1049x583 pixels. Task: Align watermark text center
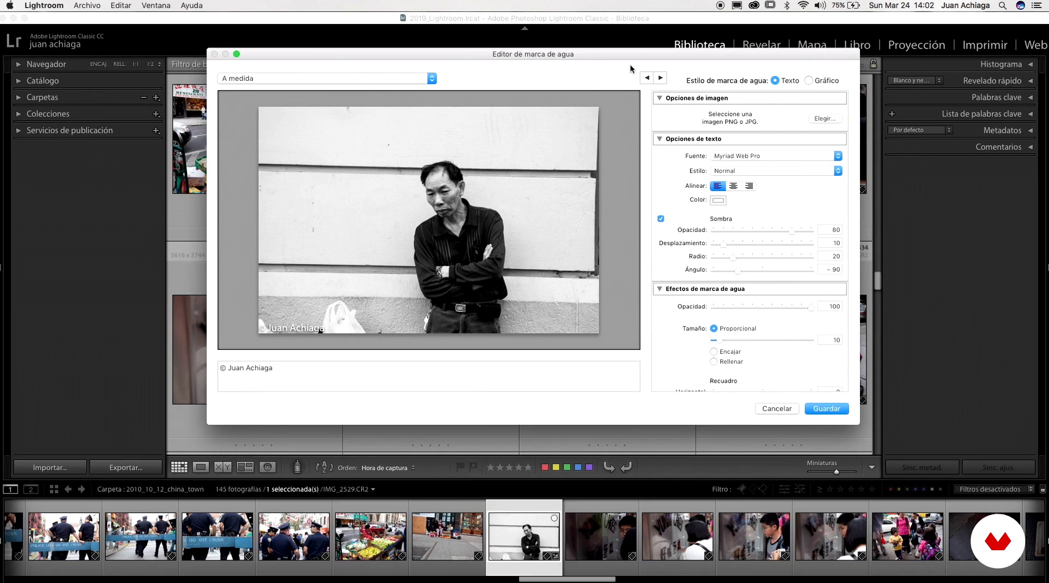(x=733, y=186)
